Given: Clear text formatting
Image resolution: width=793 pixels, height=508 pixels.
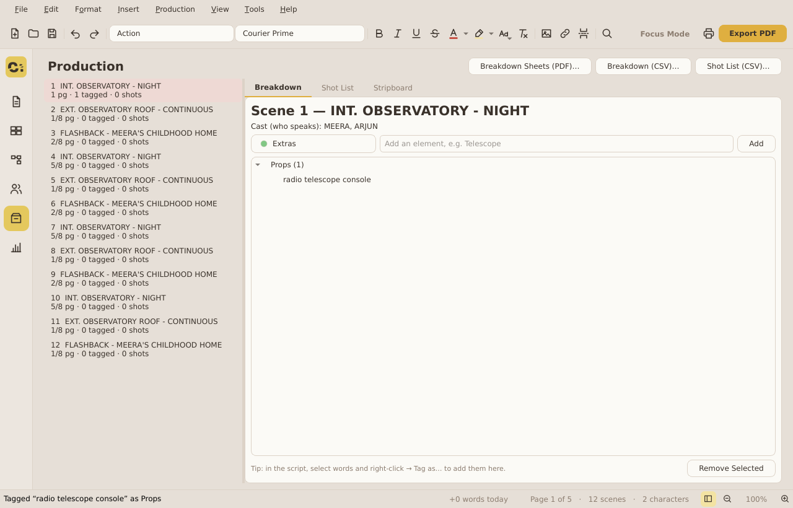Looking at the screenshot, I should click(x=524, y=33).
